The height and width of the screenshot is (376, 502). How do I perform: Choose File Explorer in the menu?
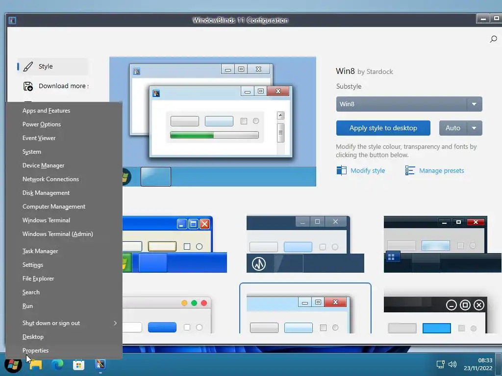(x=64, y=279)
